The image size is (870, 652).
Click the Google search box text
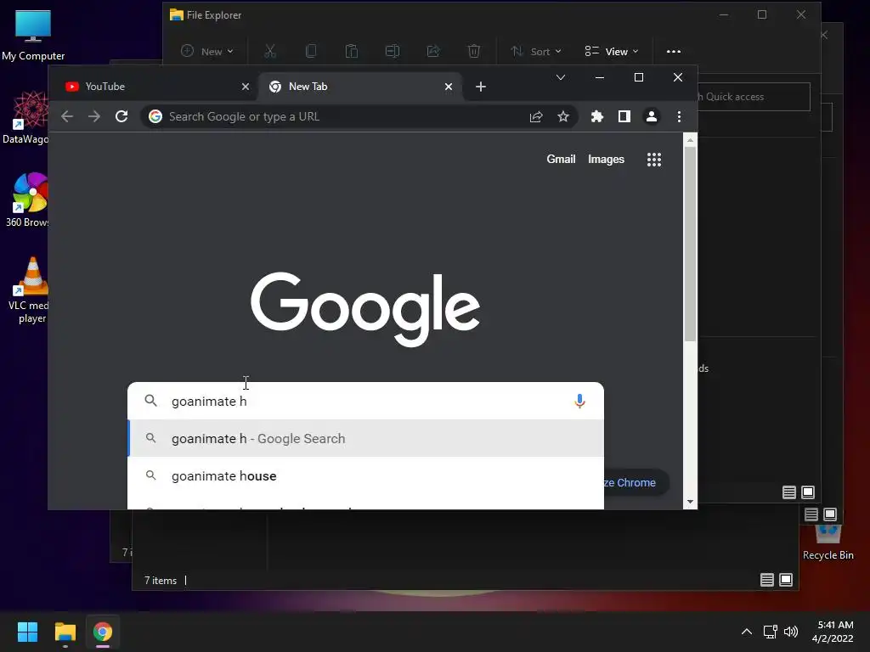click(x=209, y=402)
